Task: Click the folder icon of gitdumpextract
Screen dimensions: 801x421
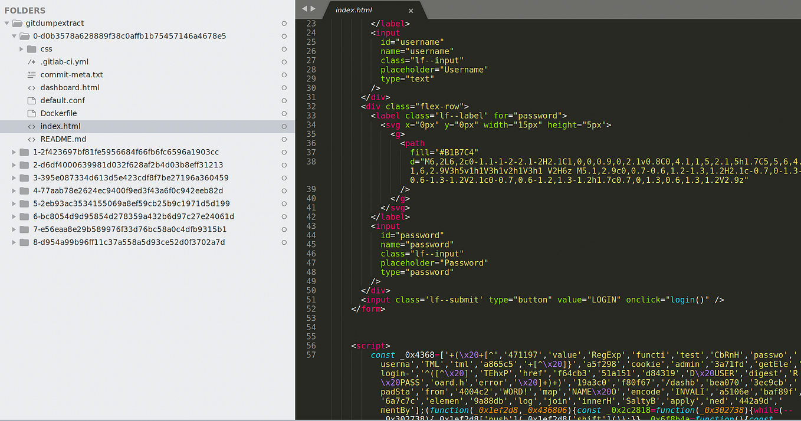Action: pos(17,23)
